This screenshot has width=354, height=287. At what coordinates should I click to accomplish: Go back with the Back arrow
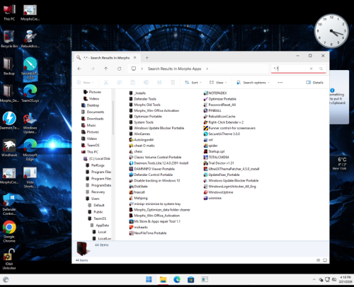[x=79, y=69]
